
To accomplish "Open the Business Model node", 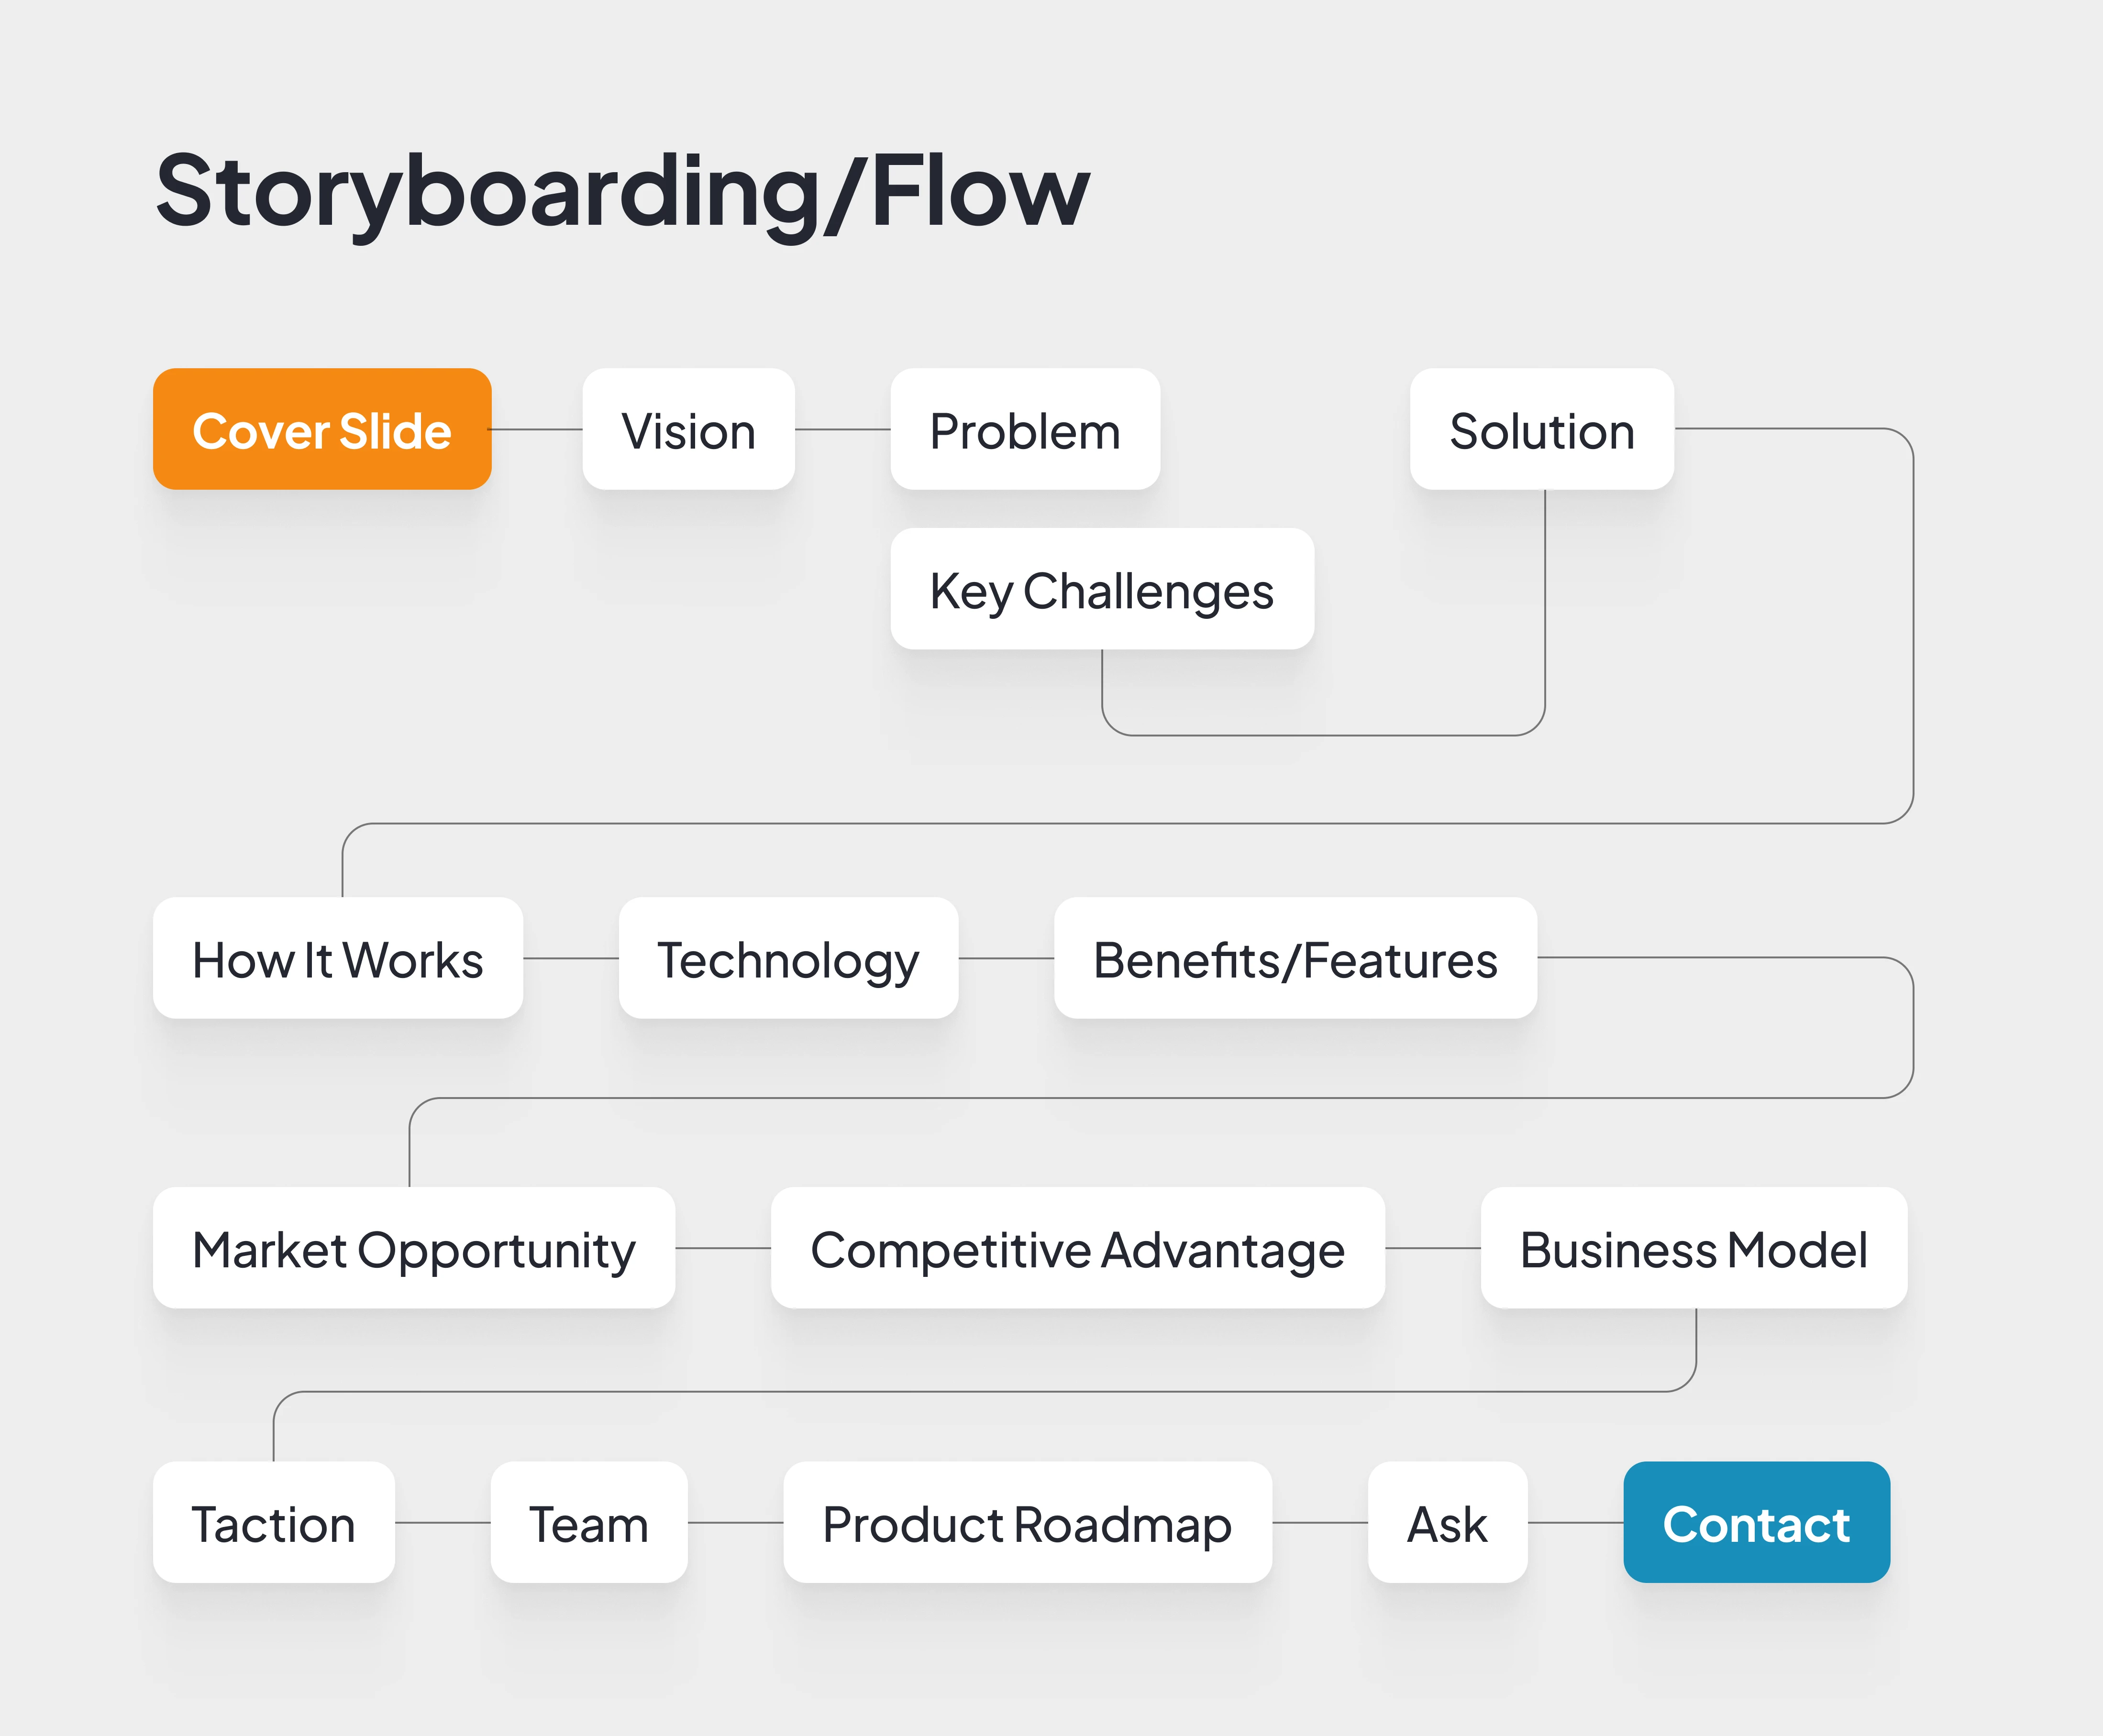I will coord(1693,1248).
